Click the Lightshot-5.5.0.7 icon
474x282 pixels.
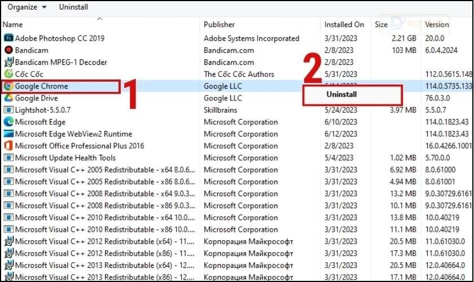[8, 110]
